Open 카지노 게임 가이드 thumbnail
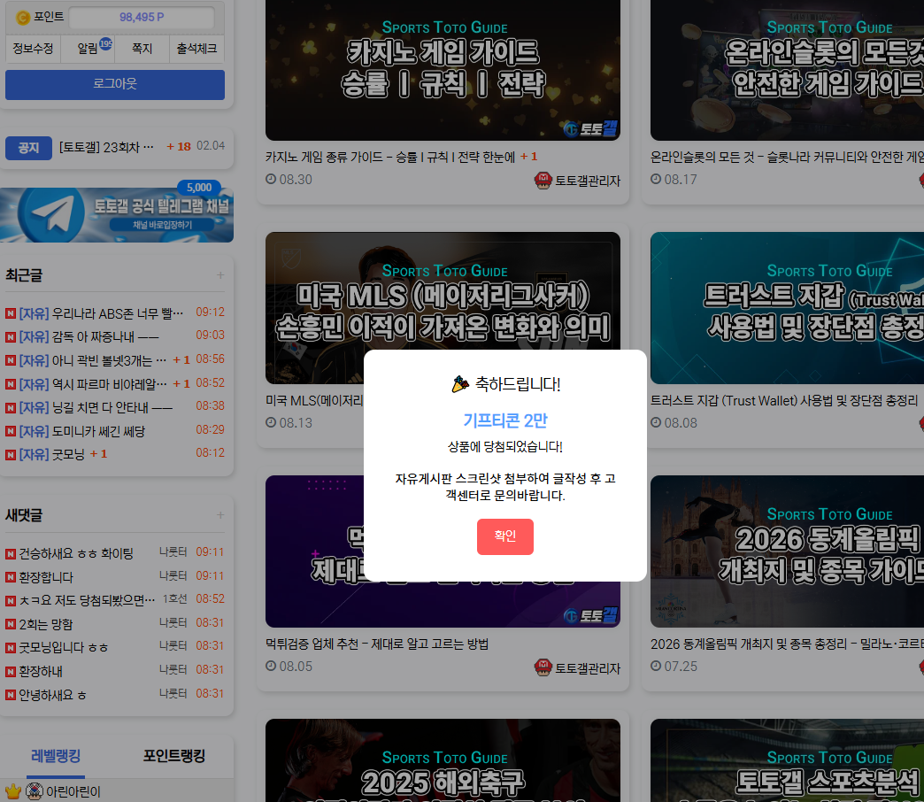This screenshot has width=924, height=802. (443, 70)
